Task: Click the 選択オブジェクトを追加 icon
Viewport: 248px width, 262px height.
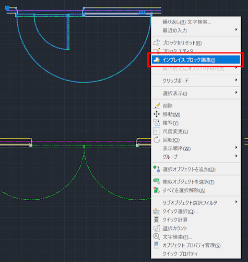Action: coord(157,169)
